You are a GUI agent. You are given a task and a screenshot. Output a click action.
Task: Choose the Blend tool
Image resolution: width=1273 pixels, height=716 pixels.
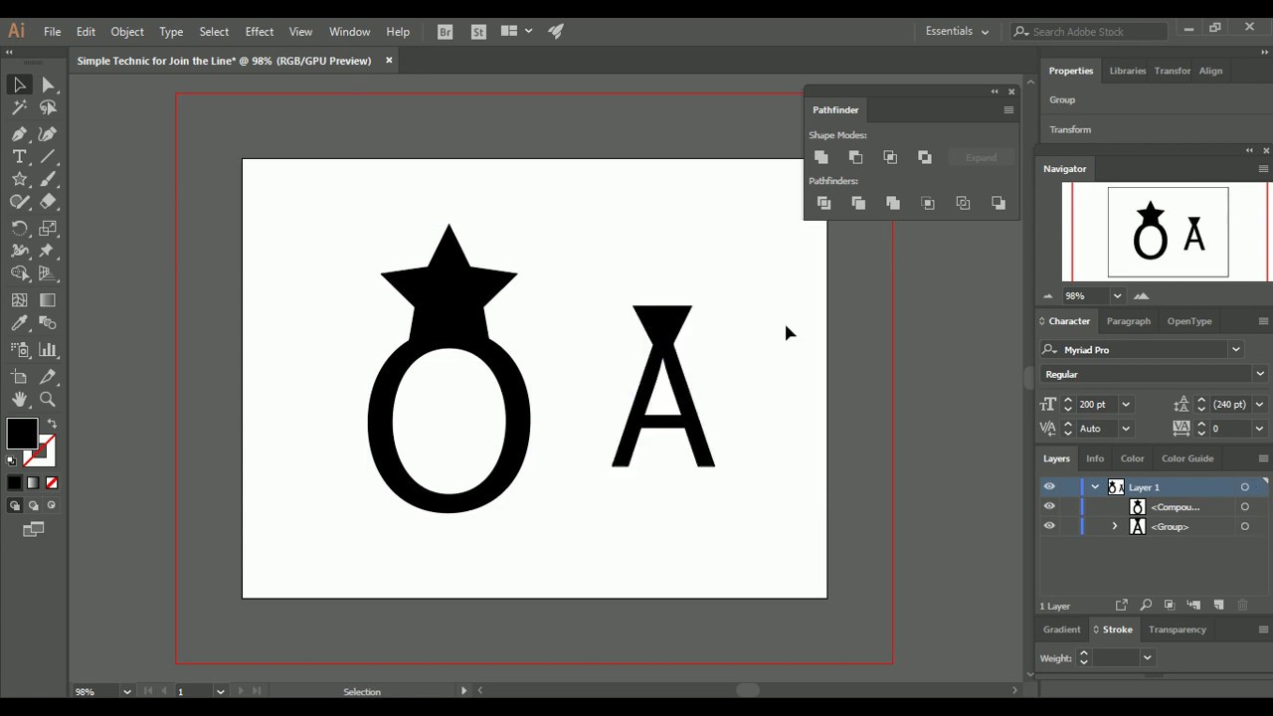pos(48,323)
